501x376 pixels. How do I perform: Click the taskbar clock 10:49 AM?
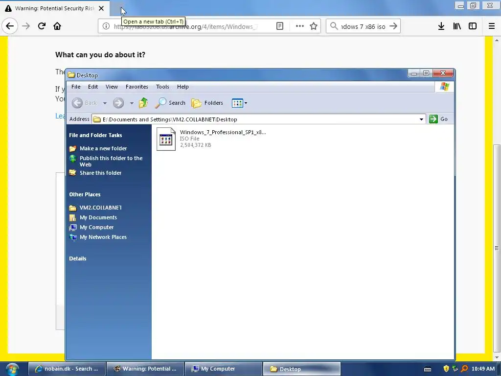click(483, 369)
